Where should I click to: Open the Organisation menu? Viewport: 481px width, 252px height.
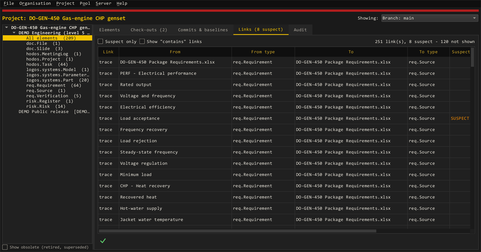coord(35,3)
